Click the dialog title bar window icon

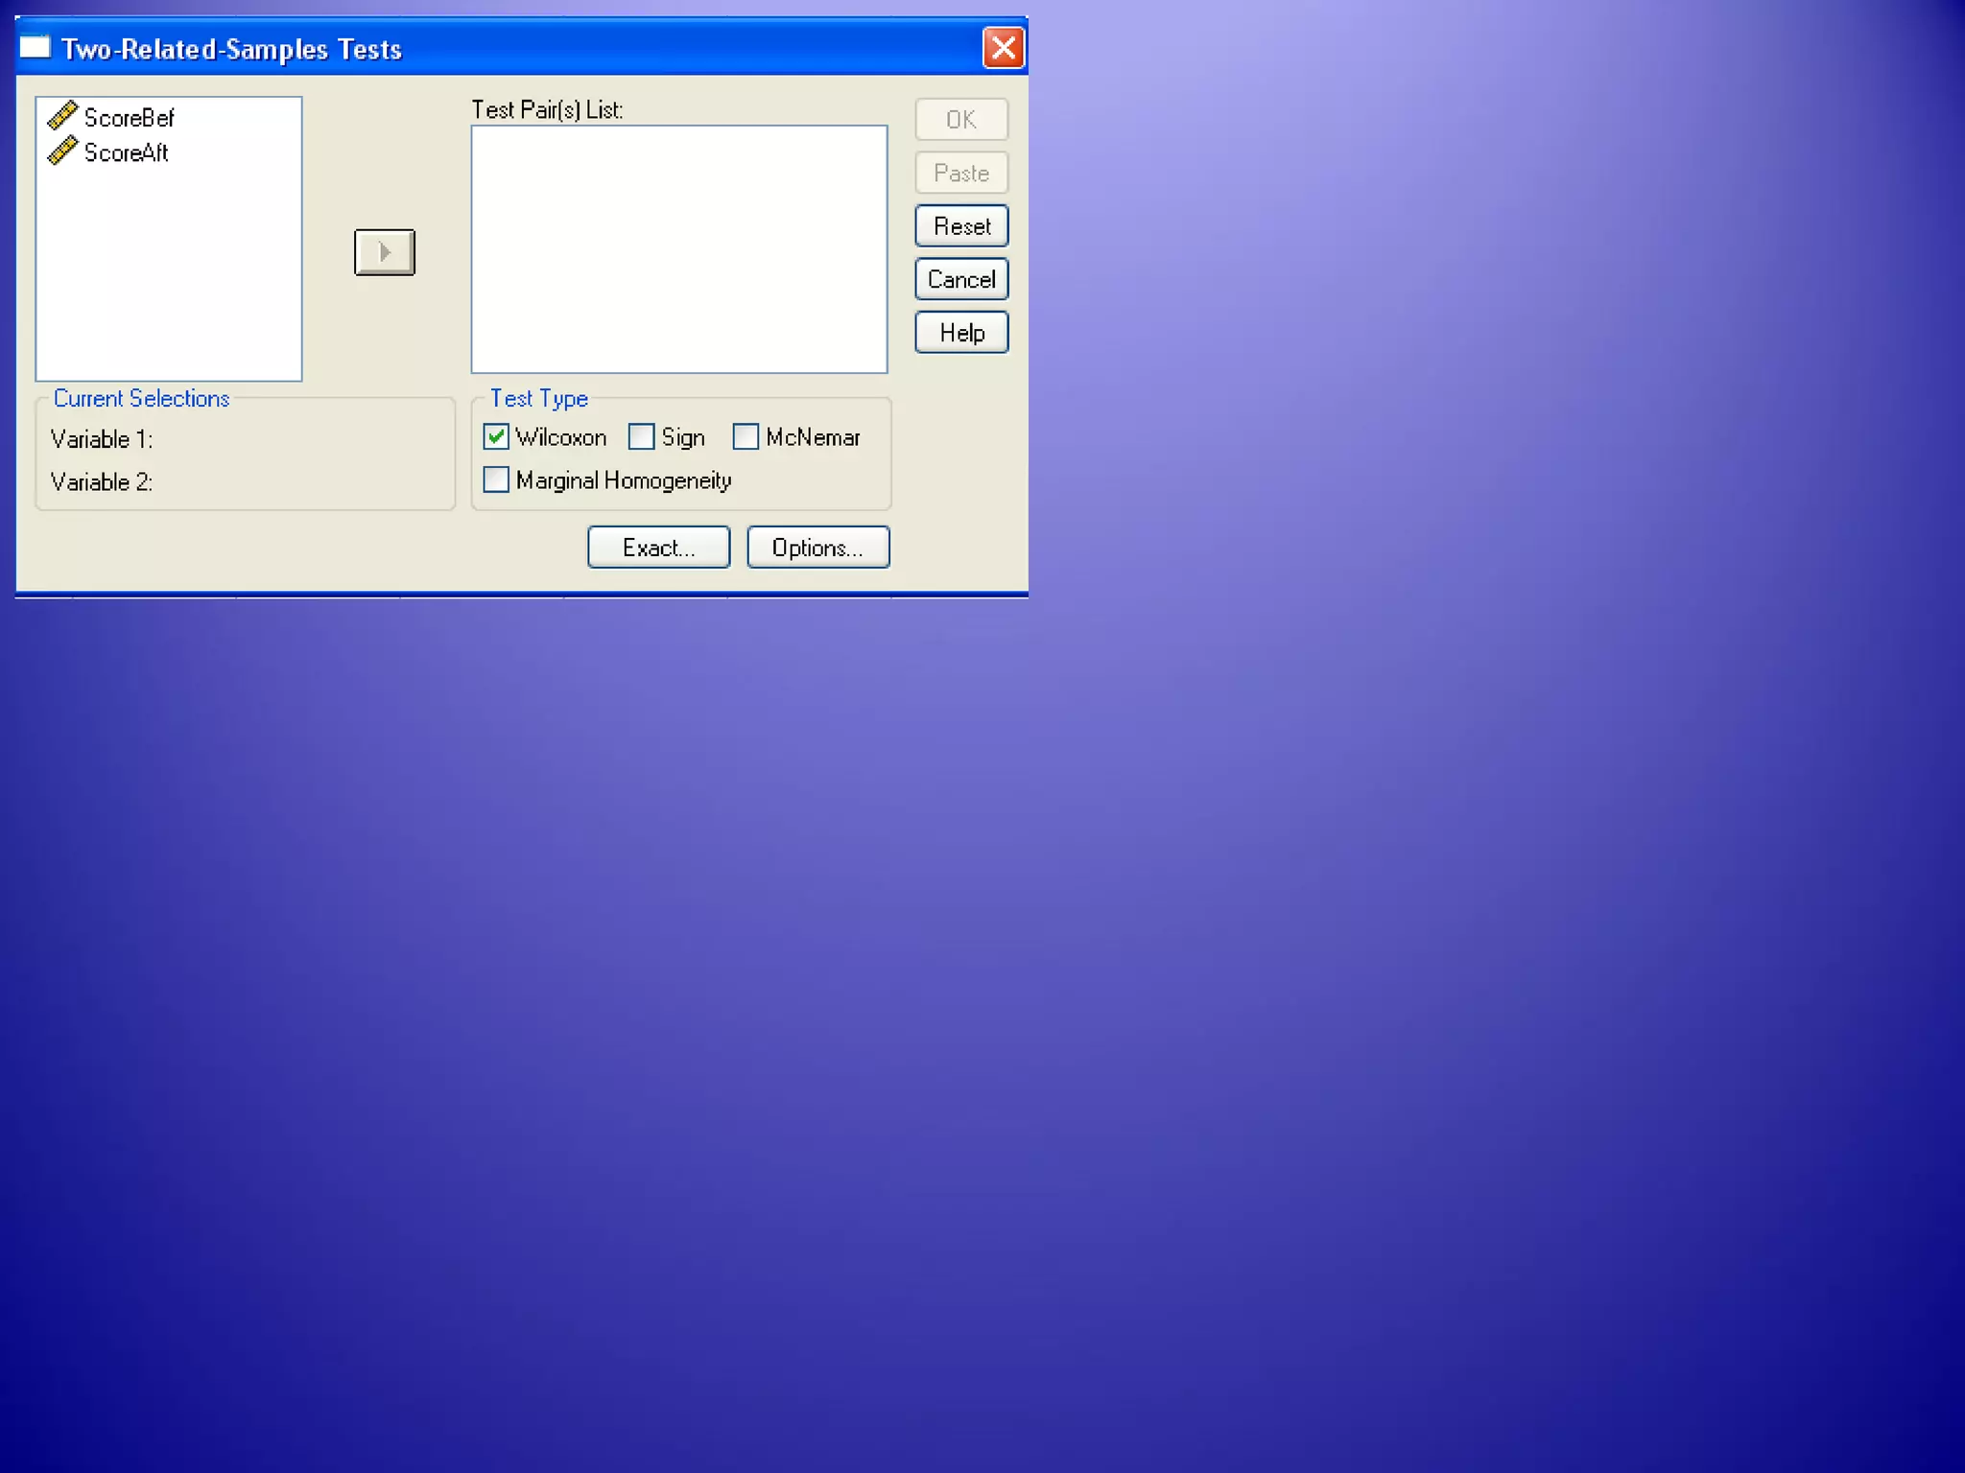pyautogui.click(x=36, y=48)
